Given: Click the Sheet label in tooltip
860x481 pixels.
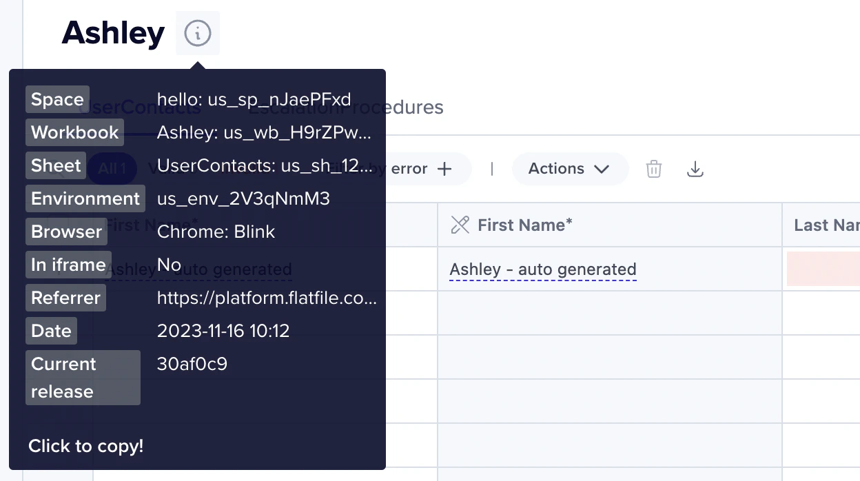Looking at the screenshot, I should point(56,165).
